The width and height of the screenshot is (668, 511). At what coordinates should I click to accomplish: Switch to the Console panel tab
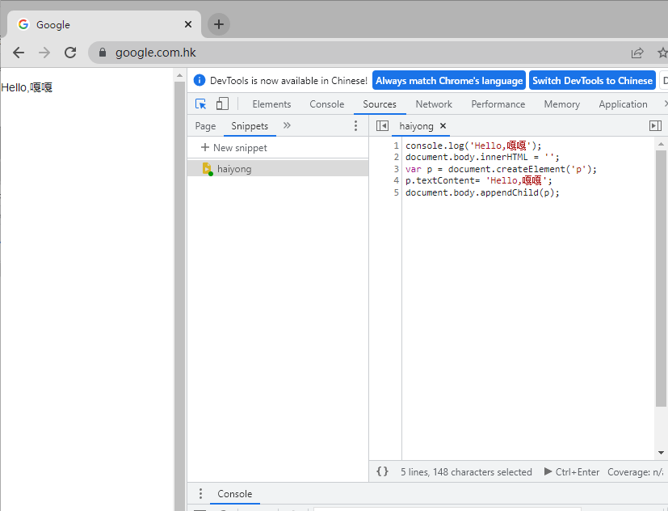pyautogui.click(x=327, y=104)
